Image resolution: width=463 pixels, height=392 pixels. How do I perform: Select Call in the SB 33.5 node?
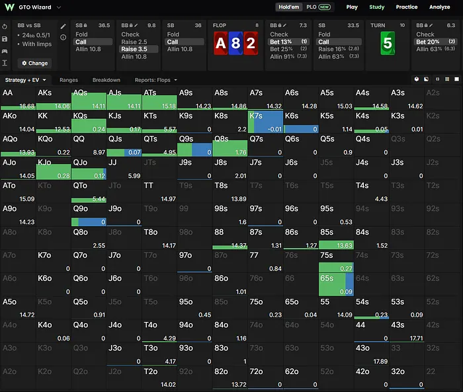click(x=339, y=42)
